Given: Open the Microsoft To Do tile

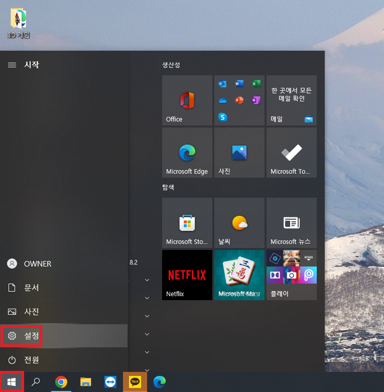Looking at the screenshot, I should (292, 153).
